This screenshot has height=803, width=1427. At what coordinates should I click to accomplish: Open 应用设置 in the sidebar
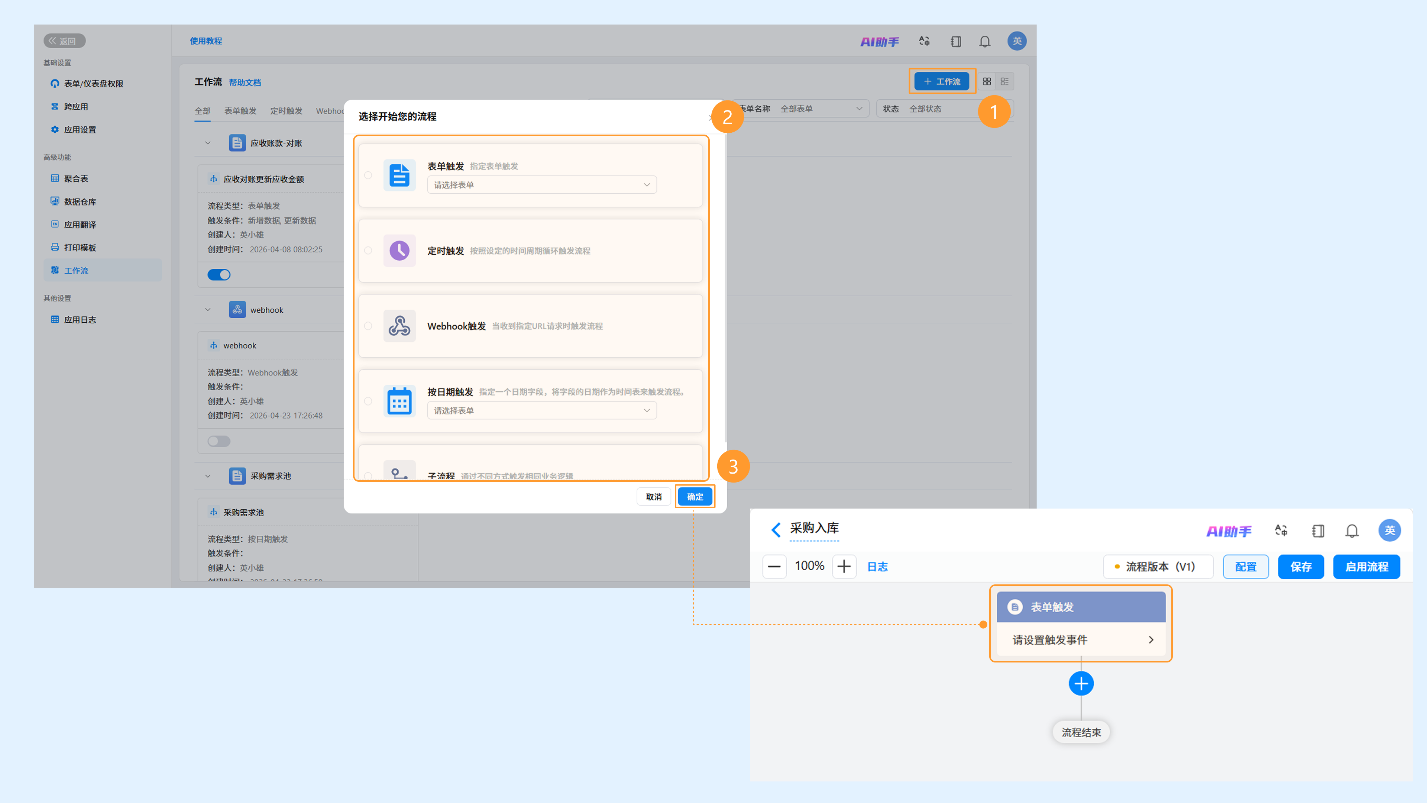tap(103, 130)
